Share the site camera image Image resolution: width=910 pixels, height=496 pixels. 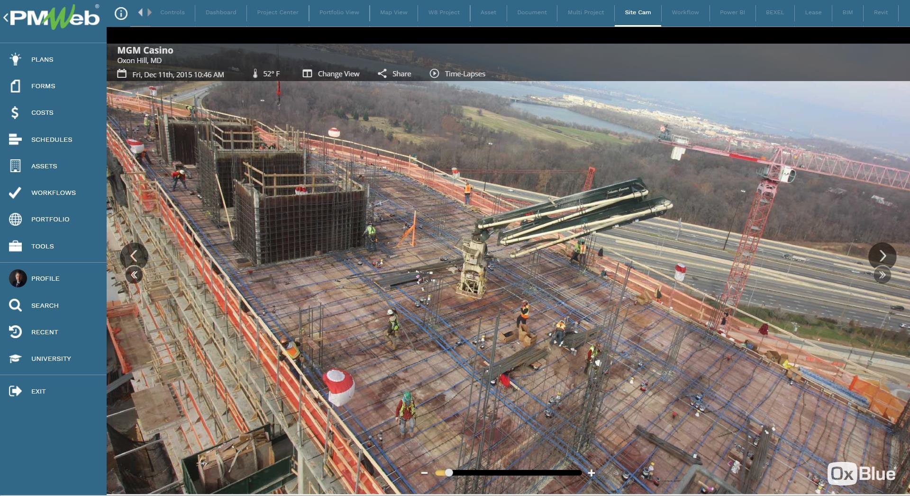(394, 74)
